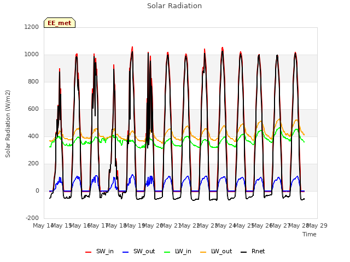The image size is (350, 262).
Task: Toggle the SW_in legend entry
Action: click(100, 251)
